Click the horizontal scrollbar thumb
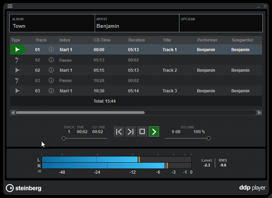The height and width of the screenshot is (198, 272). [80, 113]
